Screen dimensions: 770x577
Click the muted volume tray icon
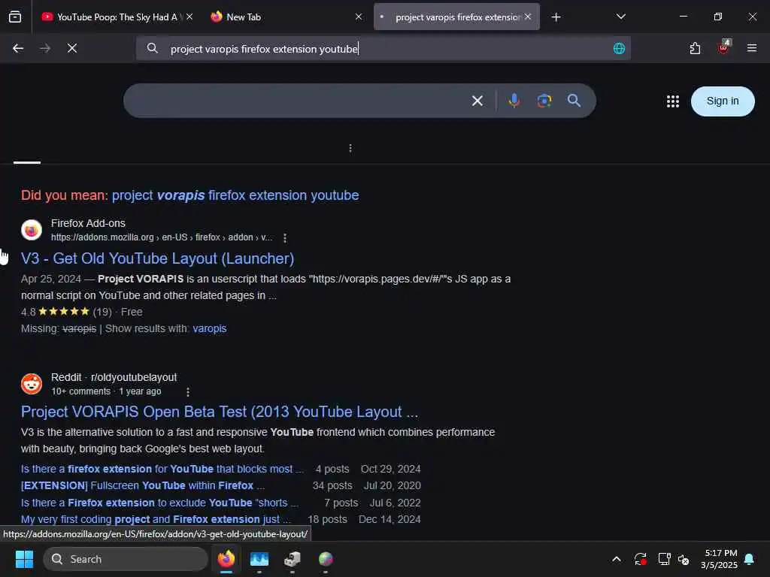click(x=683, y=559)
